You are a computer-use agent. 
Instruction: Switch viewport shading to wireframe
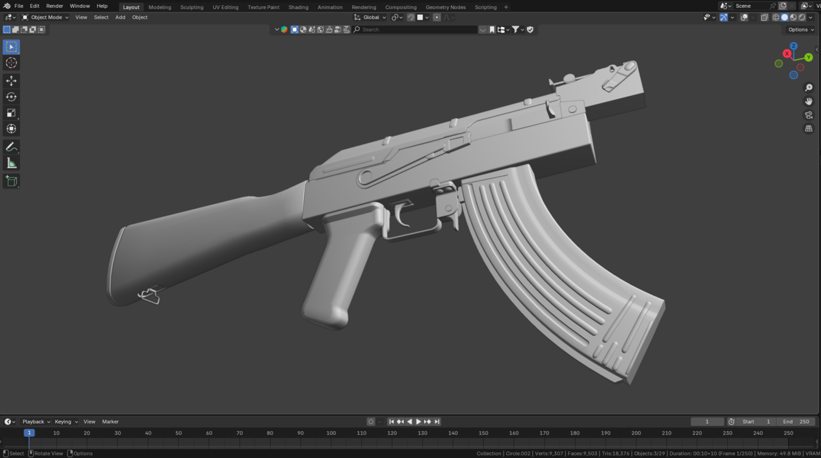(775, 17)
